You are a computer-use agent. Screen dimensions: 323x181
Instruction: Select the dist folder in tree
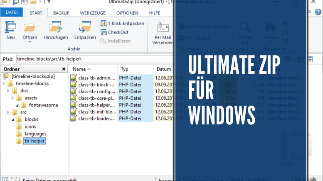pyautogui.click(x=24, y=91)
